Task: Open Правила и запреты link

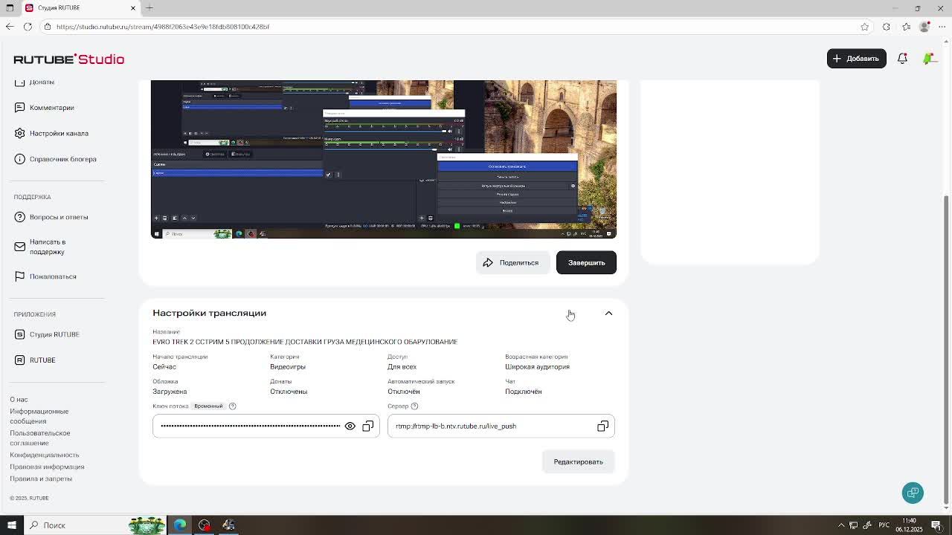Action: (x=41, y=479)
